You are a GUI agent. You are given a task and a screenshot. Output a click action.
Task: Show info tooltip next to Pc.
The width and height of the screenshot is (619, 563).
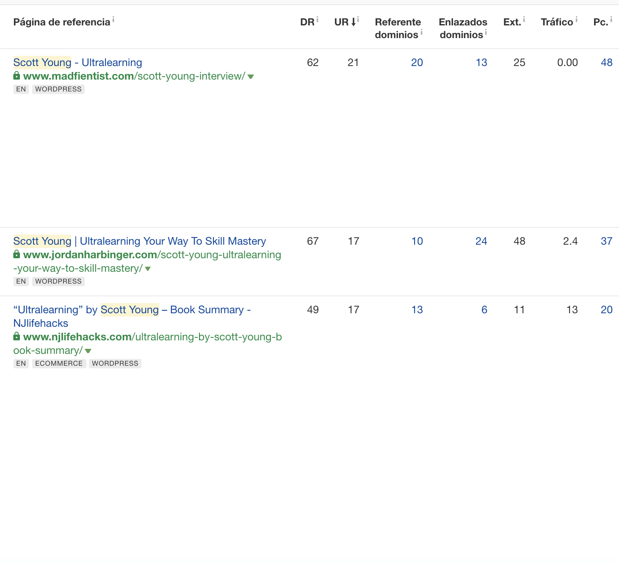point(611,19)
